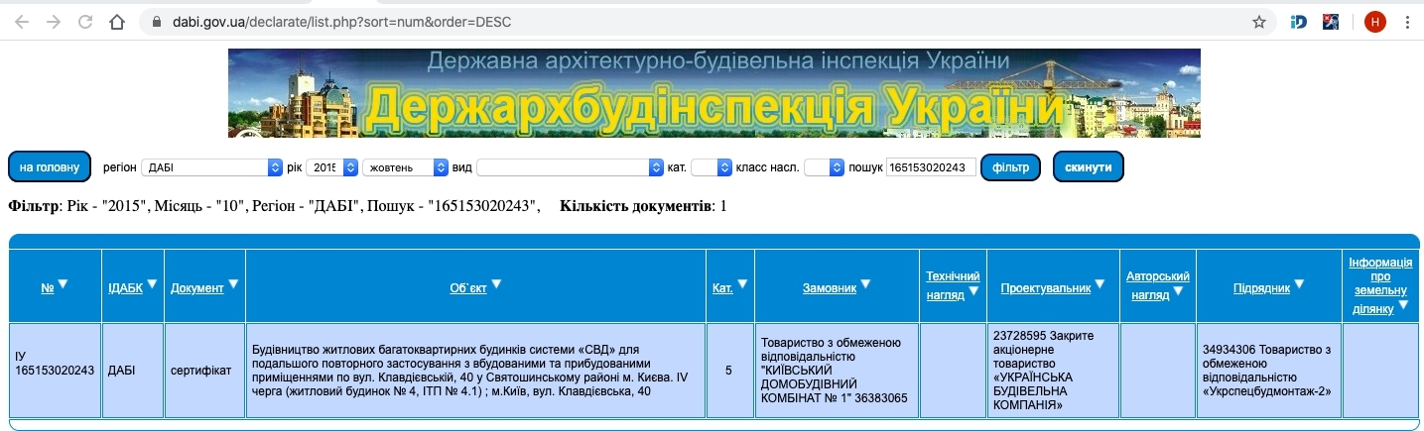This screenshot has width=1424, height=431.
Task: Click the padlock site security icon
Action: pyautogui.click(x=158, y=22)
